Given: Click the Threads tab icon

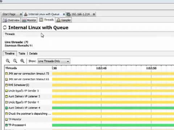Looking at the screenshot, I should pyautogui.click(x=41, y=19).
